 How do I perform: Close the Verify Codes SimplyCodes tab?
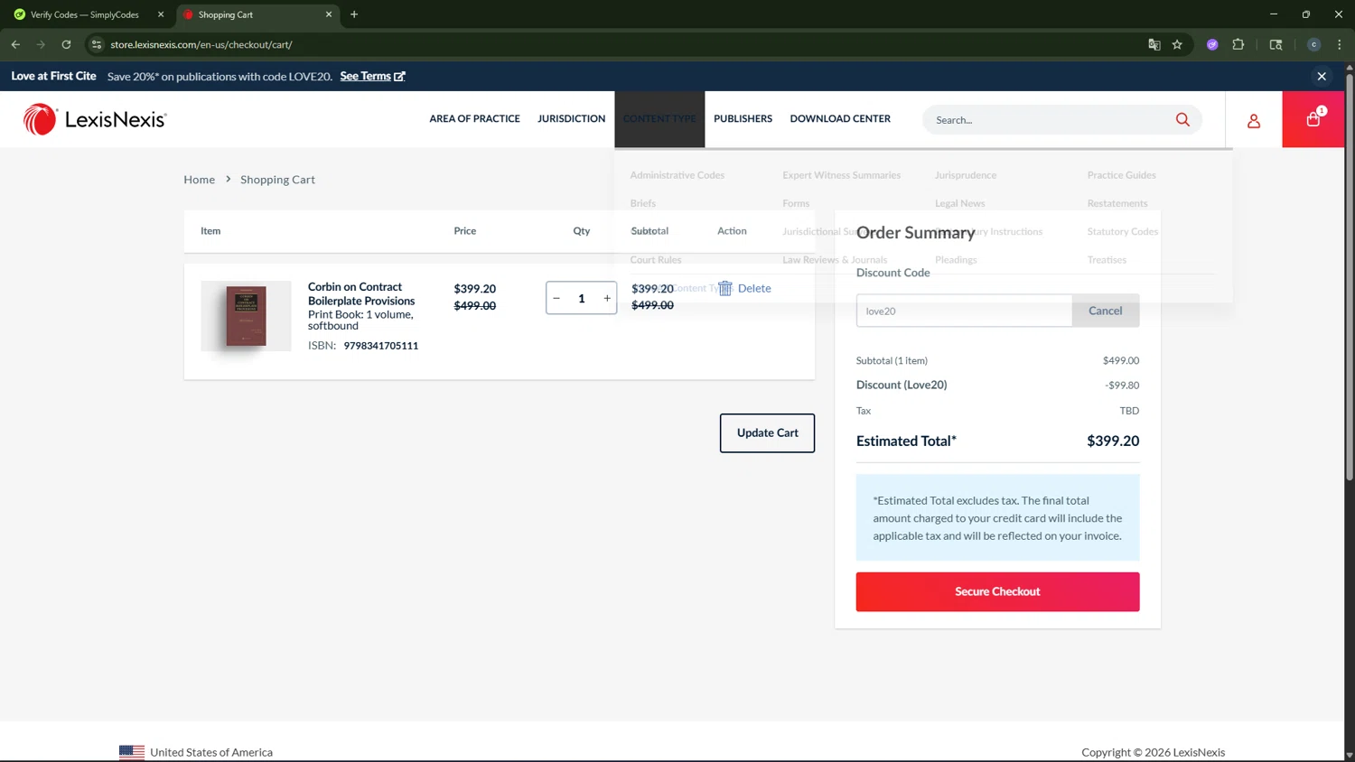(x=161, y=14)
